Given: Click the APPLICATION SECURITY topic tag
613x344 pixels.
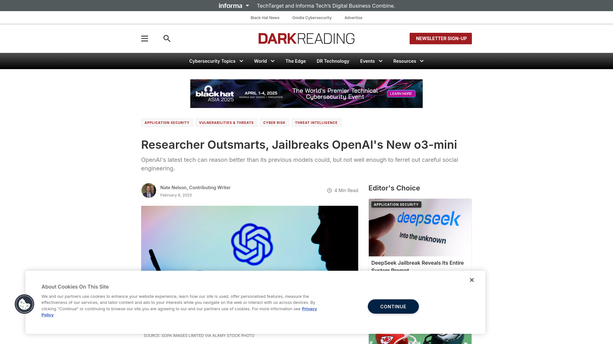Looking at the screenshot, I should 167,122.
